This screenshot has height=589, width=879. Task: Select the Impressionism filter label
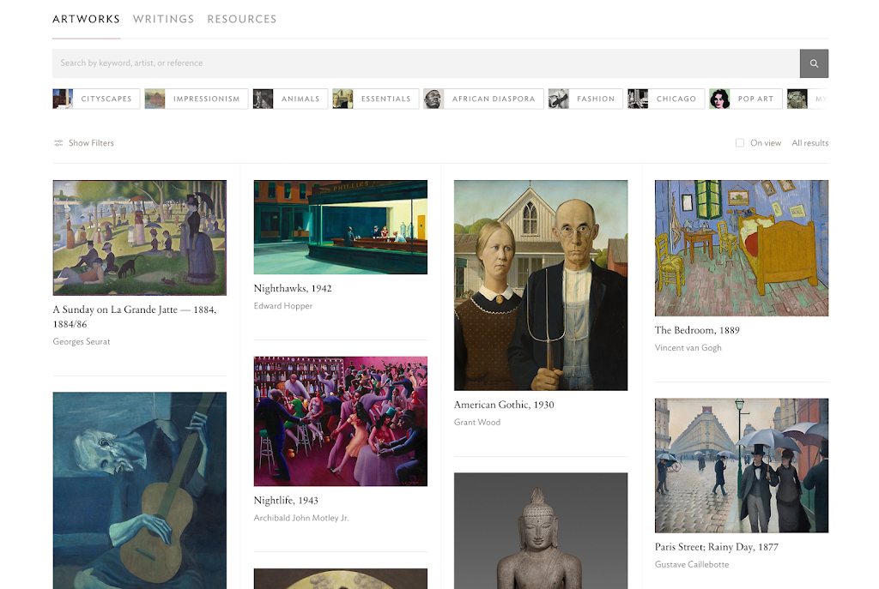pyautogui.click(x=206, y=99)
